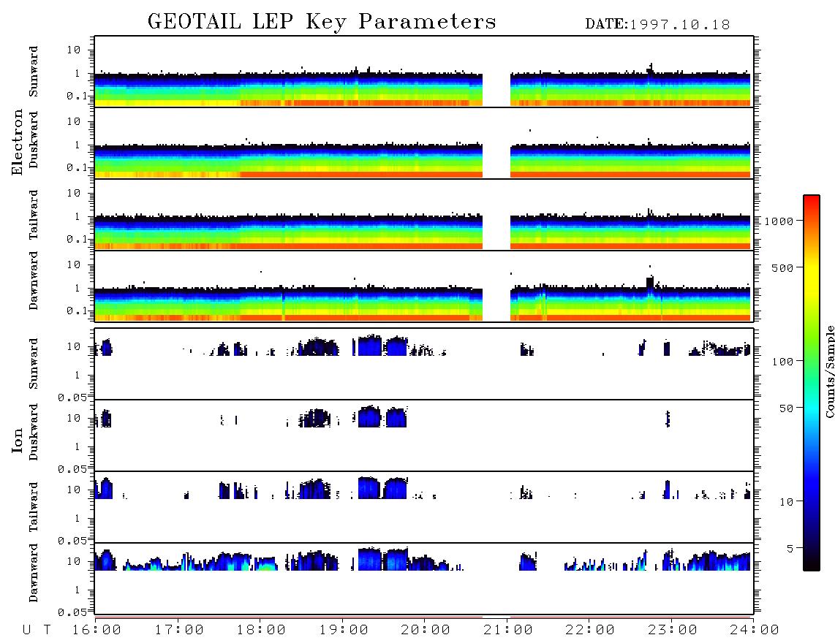Click the Electron Dawnward spectrogram panel

(424, 286)
